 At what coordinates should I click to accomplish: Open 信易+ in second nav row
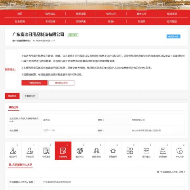111,21
